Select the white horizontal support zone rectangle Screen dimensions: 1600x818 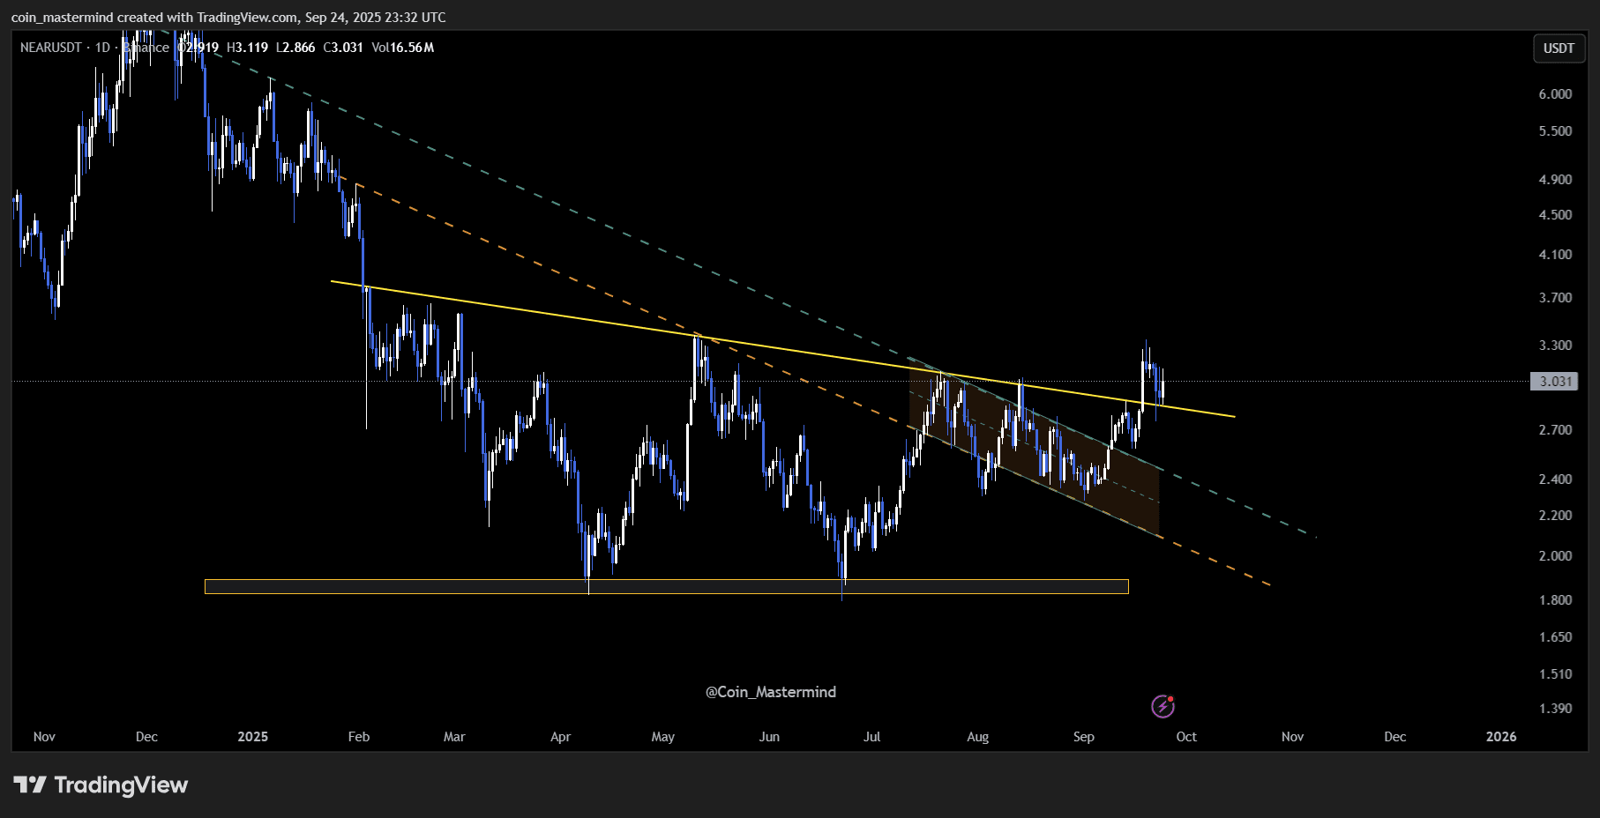click(666, 587)
